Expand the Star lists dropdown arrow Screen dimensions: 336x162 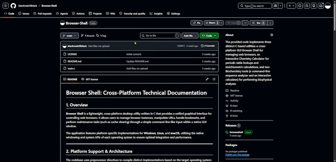[x=270, y=23]
